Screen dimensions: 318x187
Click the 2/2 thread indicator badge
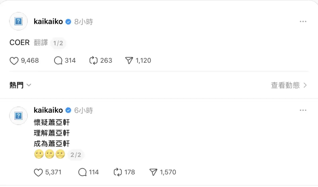tap(76, 155)
